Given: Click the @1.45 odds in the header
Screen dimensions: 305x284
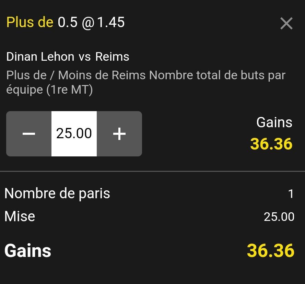Looking at the screenshot, I should 103,22.
